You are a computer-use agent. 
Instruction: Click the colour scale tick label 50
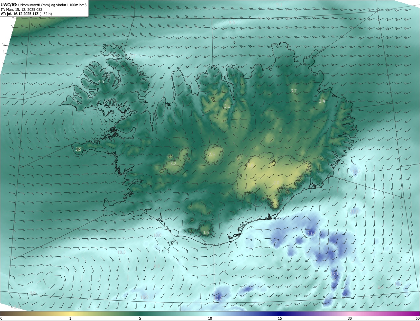[417, 319]
